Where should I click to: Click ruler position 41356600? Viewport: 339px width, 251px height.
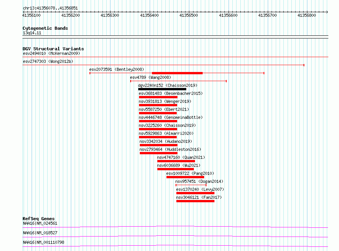[228, 15]
